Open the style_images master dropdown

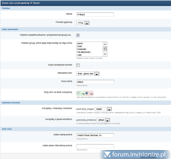coord(103,109)
